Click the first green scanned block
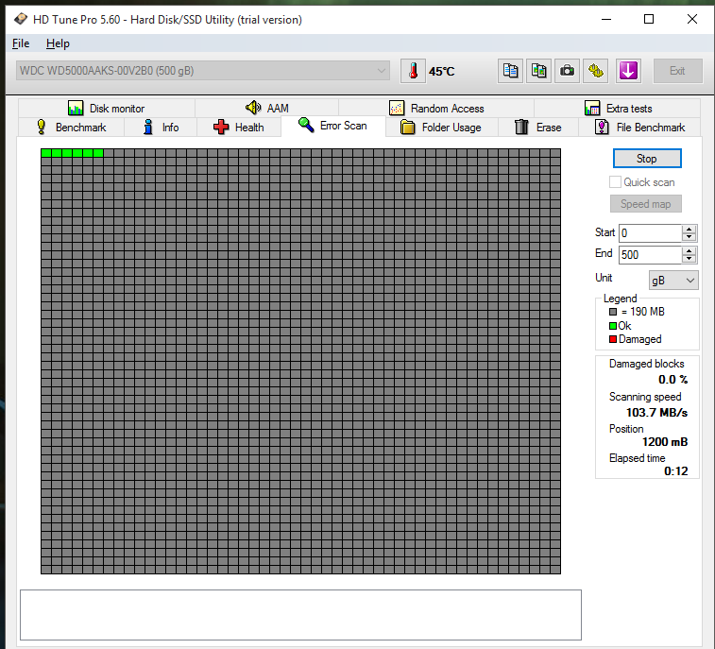 click(46, 153)
